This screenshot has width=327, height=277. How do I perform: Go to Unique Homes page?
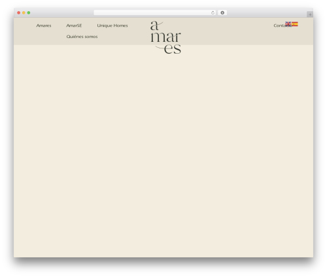pyautogui.click(x=112, y=26)
